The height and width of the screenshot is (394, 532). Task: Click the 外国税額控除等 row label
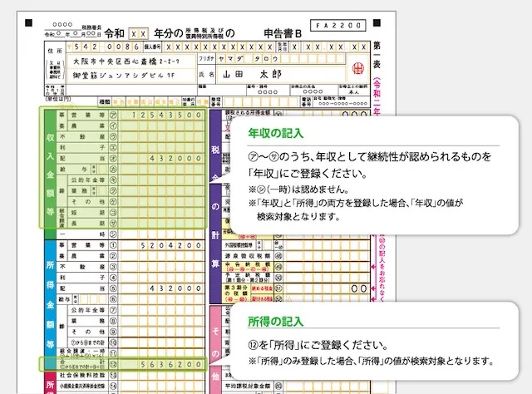click(x=239, y=245)
